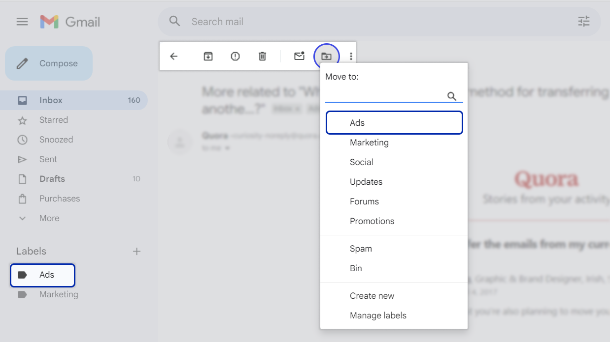This screenshot has height=342, width=610.
Task: Click the Report spam icon
Action: point(235,56)
